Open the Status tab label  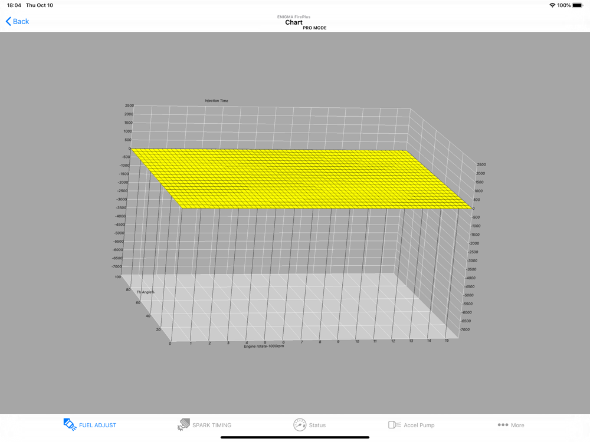[x=317, y=425]
